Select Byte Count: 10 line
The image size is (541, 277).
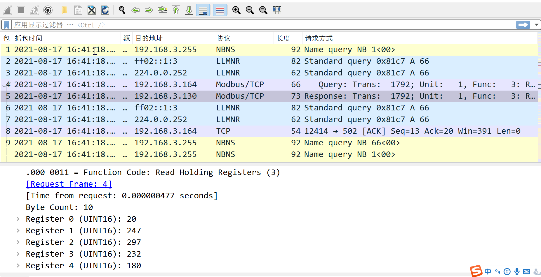coord(59,207)
